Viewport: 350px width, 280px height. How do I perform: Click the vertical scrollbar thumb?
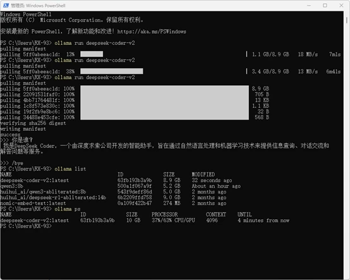347,20
